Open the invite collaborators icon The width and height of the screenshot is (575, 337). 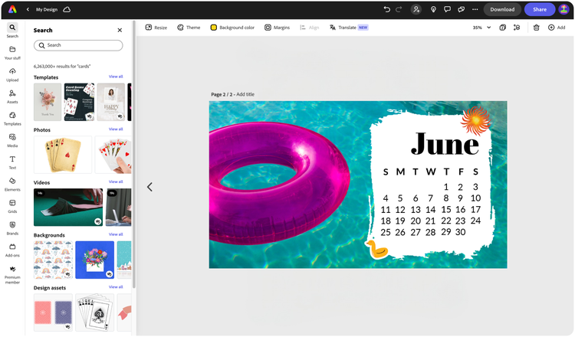416,9
